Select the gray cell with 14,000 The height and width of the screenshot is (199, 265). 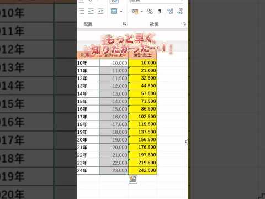114,101
